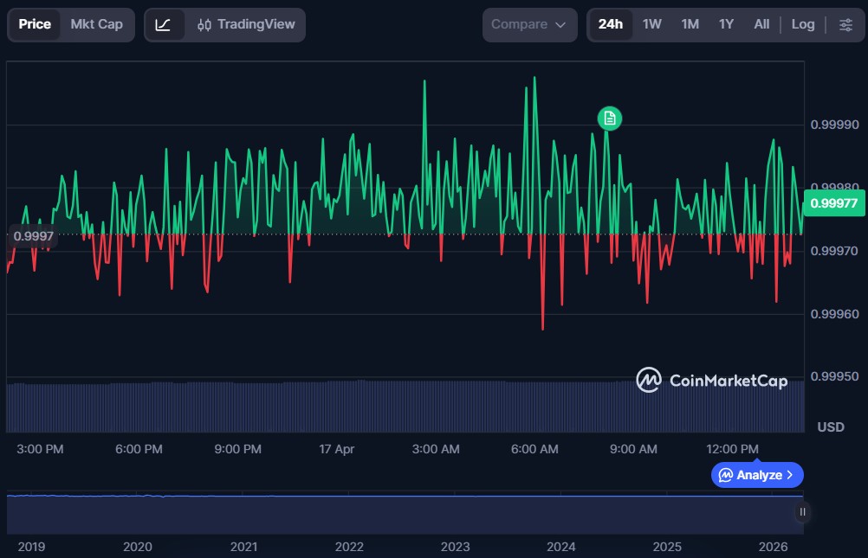Switch chart to Price view
This screenshot has width=868, height=558.
[35, 24]
